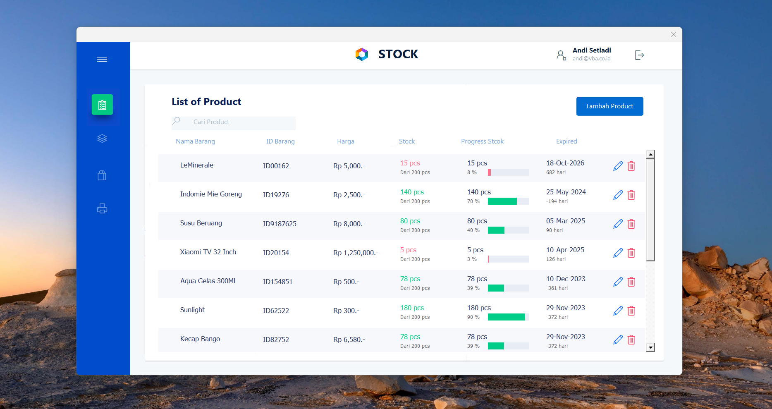Click the Cari Product search field
Screen dimensions: 772x409
tap(240, 122)
